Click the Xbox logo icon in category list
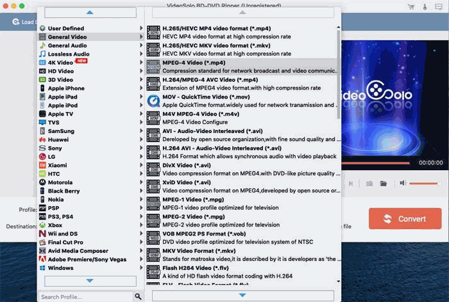This screenshot has height=302, width=449. [42, 225]
